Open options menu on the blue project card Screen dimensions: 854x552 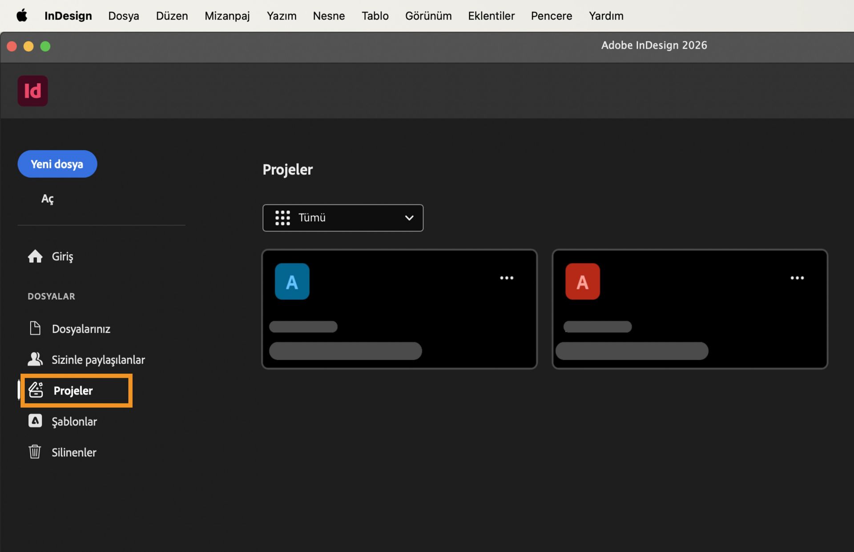click(507, 278)
